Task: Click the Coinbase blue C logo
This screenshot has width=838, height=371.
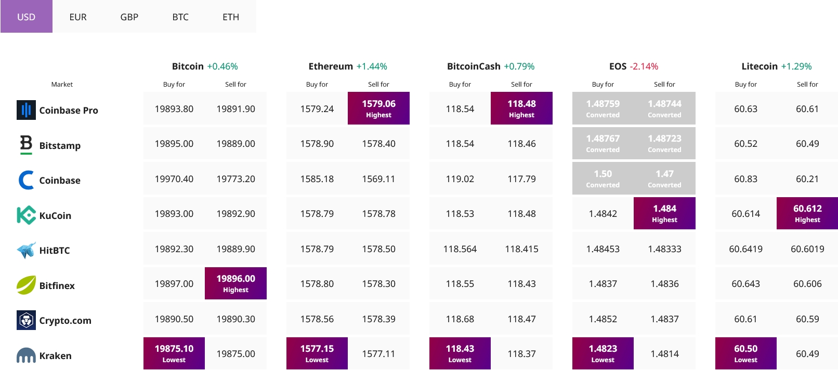Action: click(26, 180)
